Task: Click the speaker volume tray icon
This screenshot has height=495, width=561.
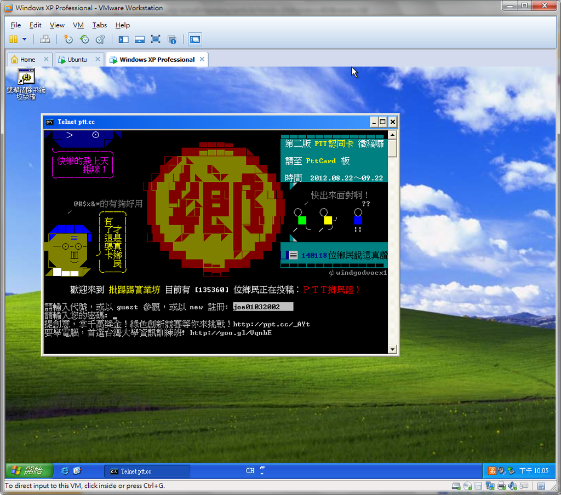Action: click(502, 471)
